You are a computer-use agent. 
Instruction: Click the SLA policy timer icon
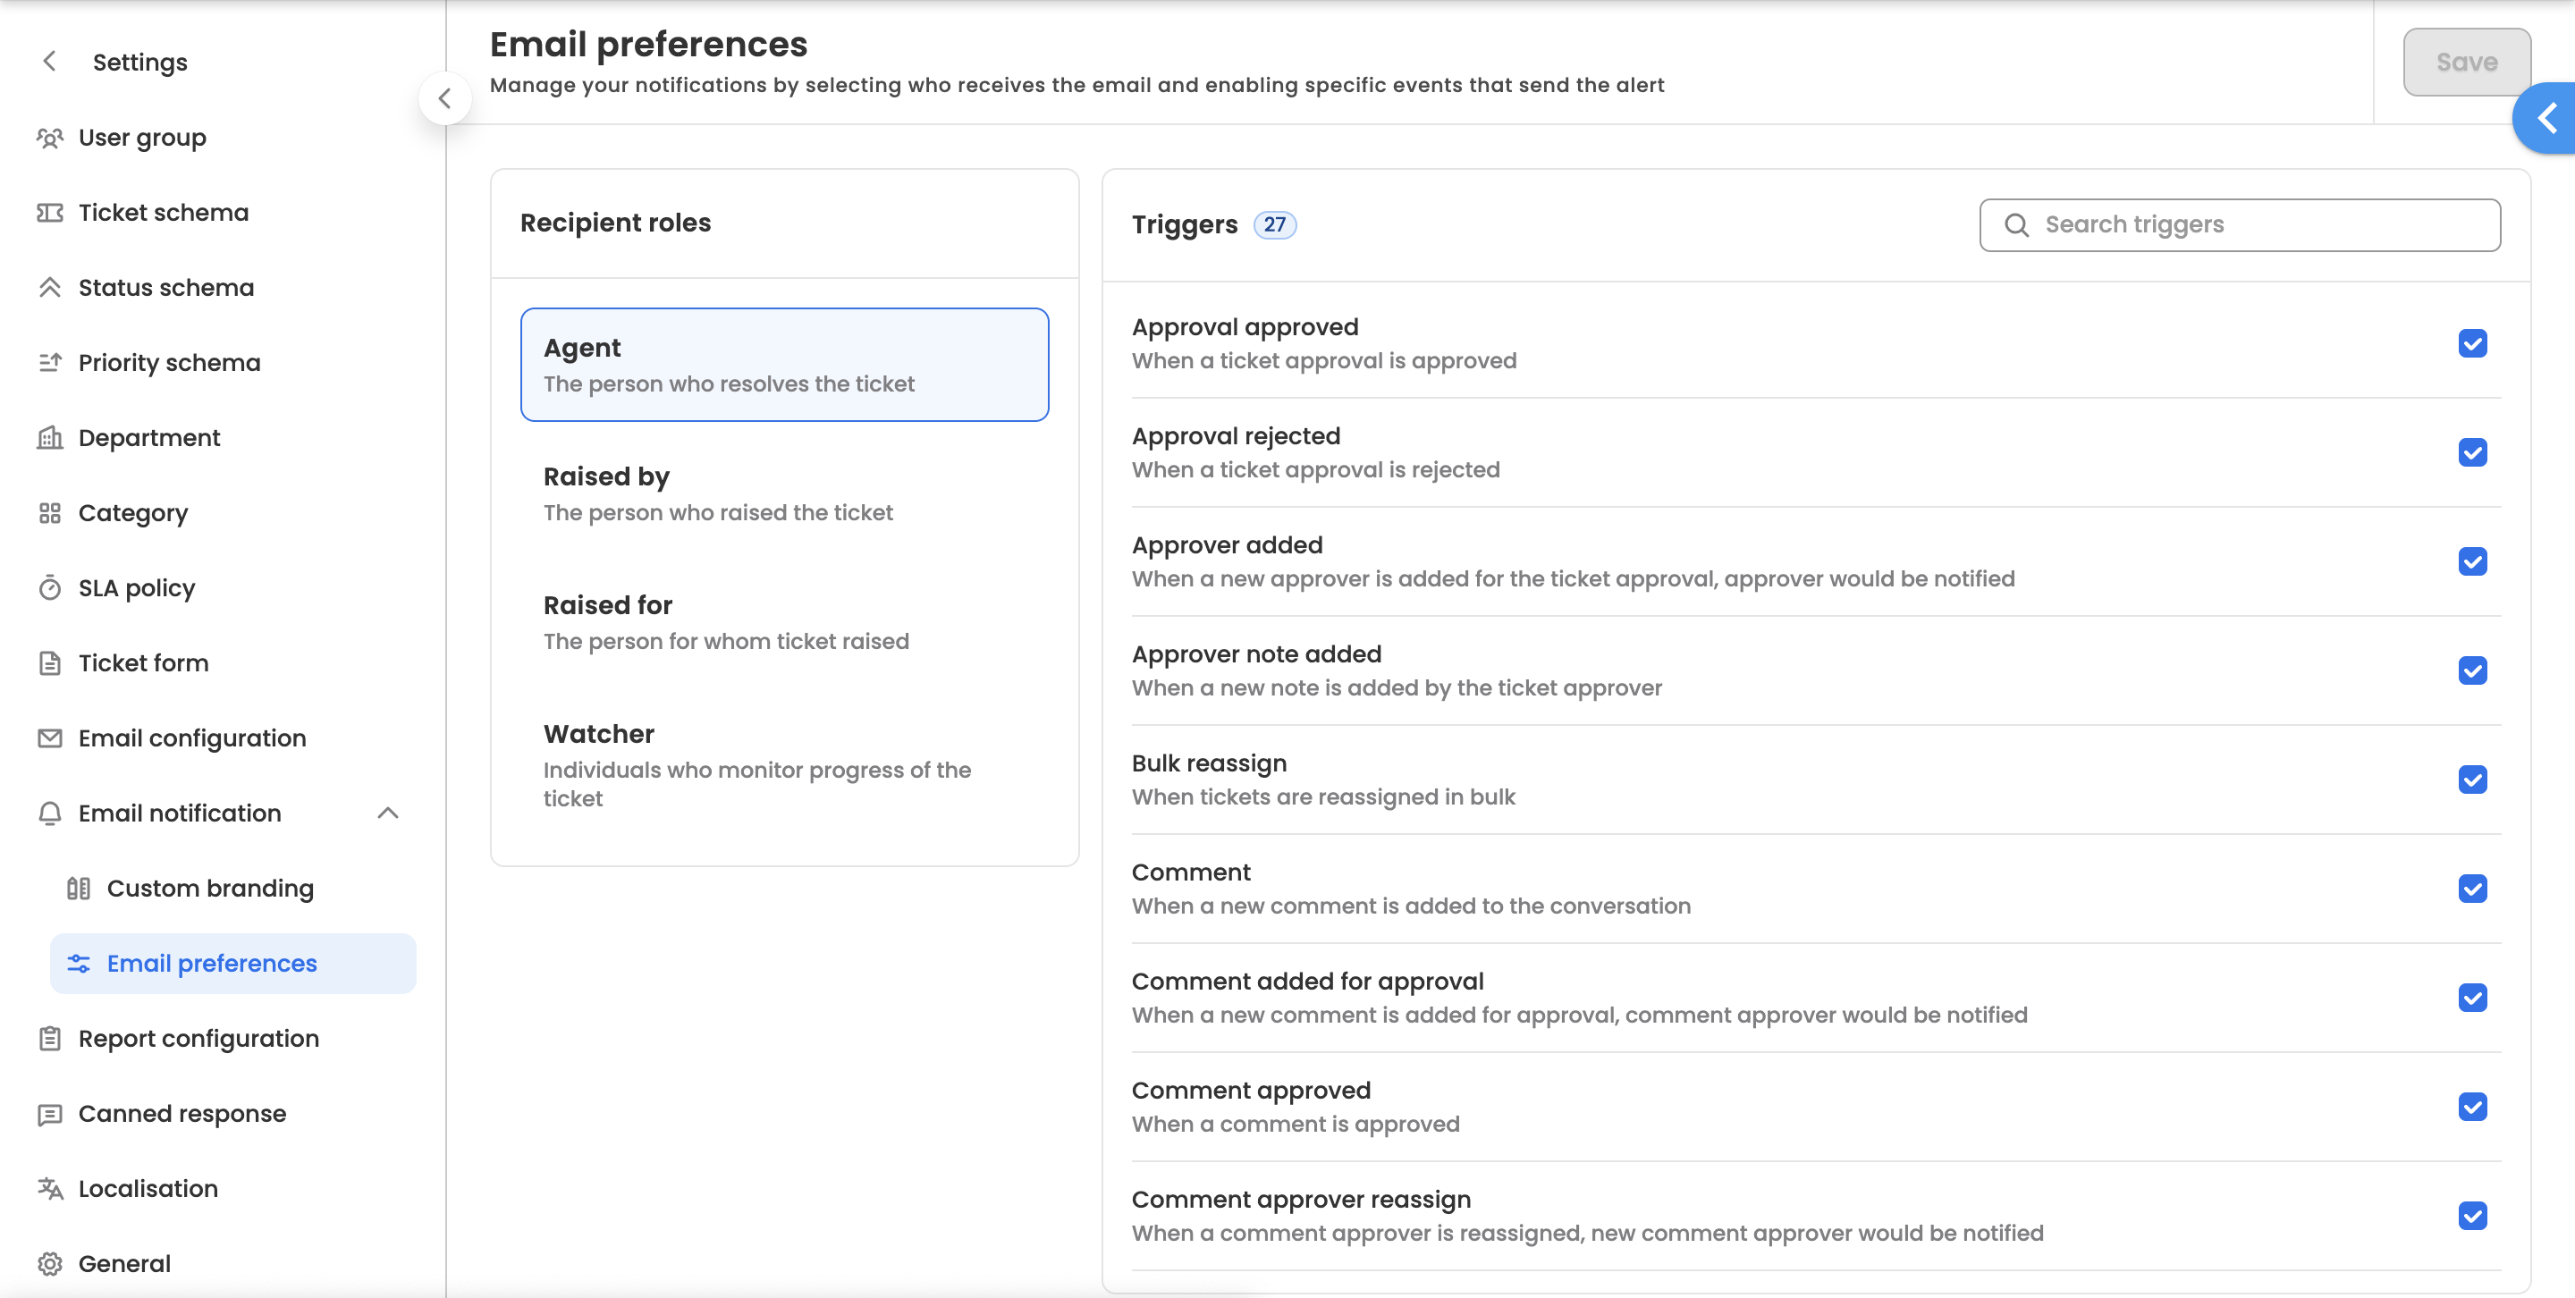coord(49,587)
